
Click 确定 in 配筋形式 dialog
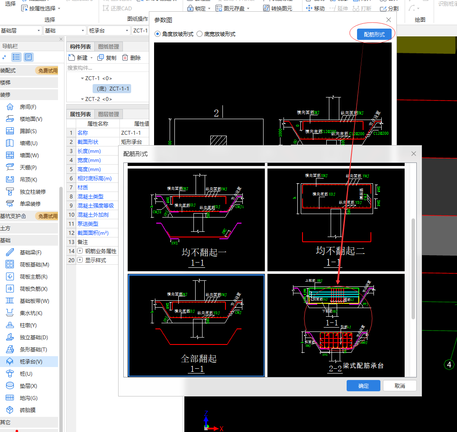pyautogui.click(x=364, y=386)
